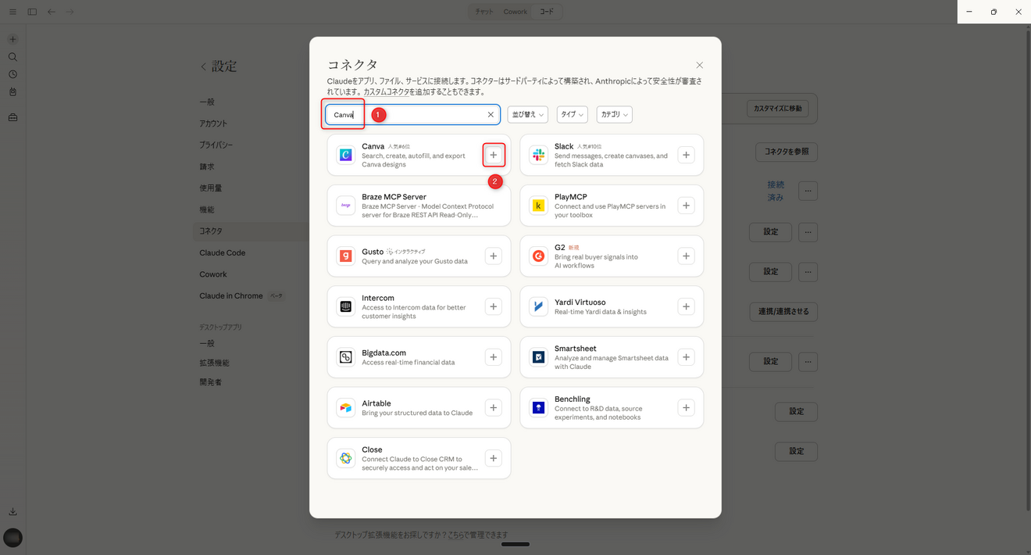The height and width of the screenshot is (555, 1031).
Task: Click the Intercom logo icon
Action: 346,306
